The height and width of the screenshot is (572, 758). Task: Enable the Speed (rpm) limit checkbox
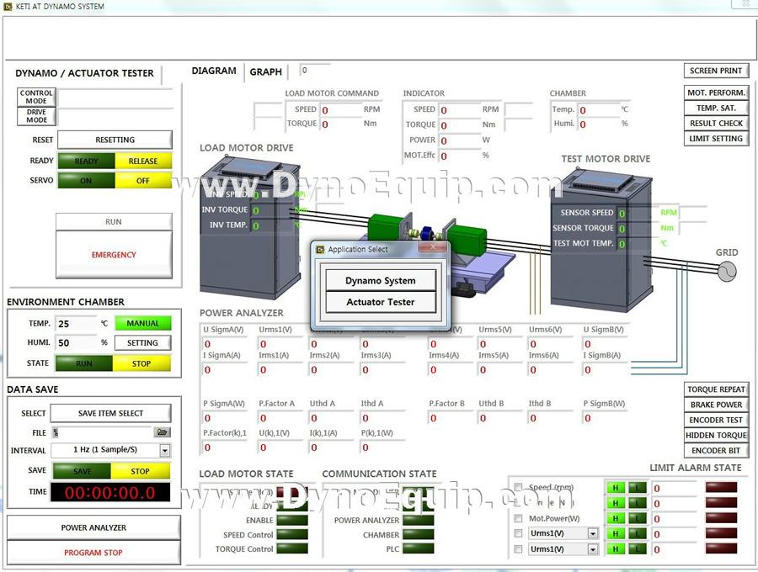519,488
